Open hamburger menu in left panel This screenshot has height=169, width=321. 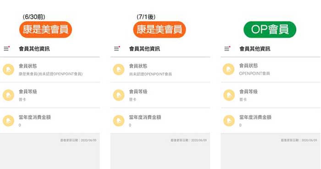pos(6,48)
